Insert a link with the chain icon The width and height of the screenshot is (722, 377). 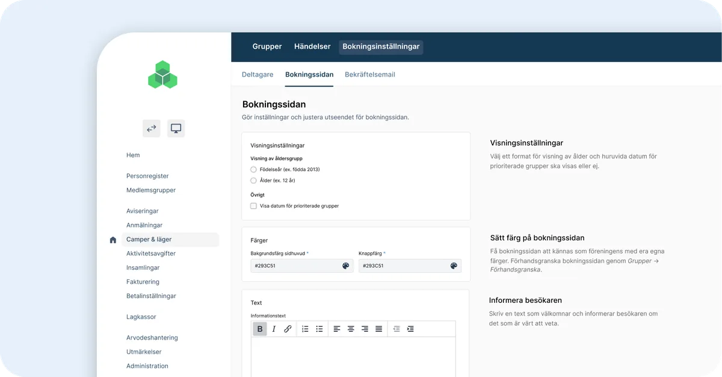point(288,329)
